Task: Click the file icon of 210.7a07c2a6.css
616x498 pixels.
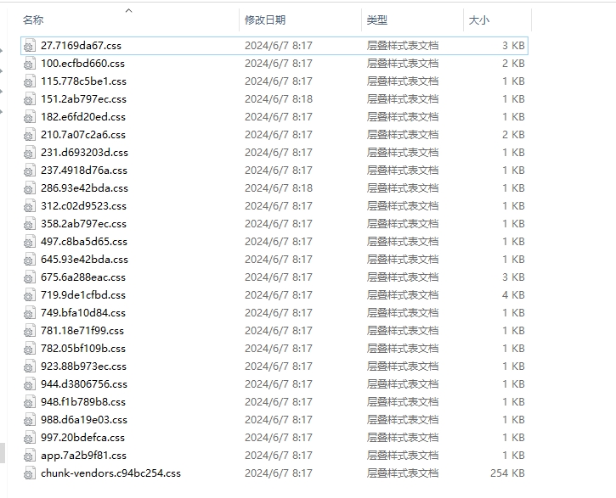Action: pyautogui.click(x=29, y=135)
